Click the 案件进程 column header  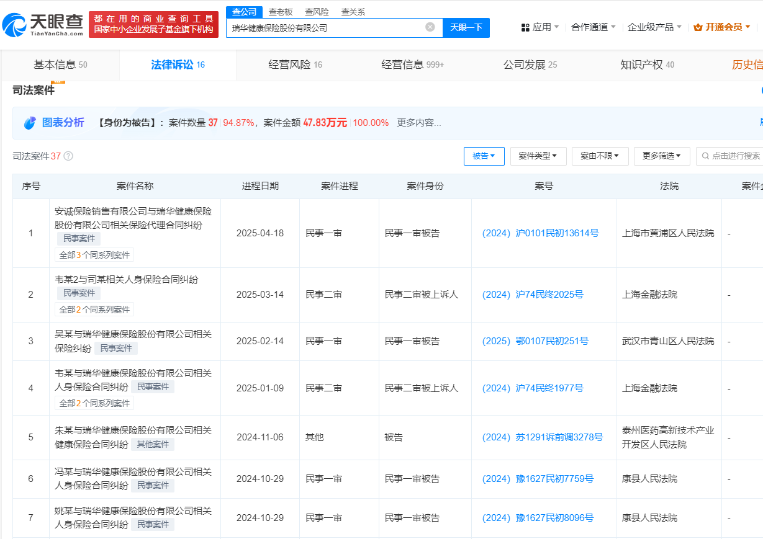[340, 186]
